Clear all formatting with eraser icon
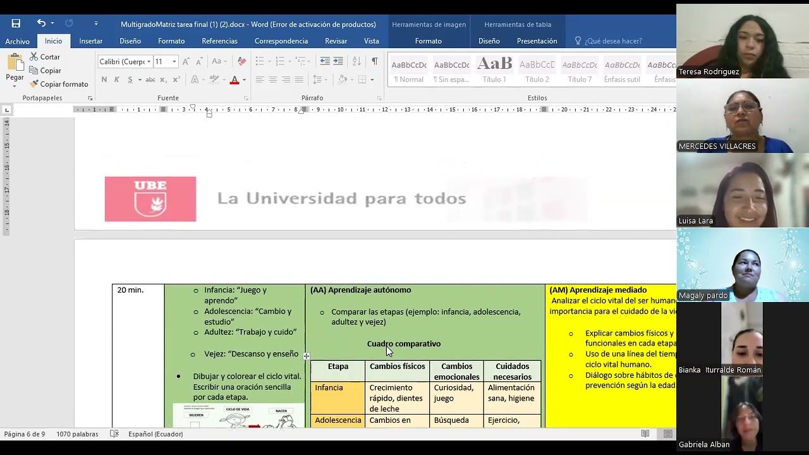809x455 pixels. coord(241,61)
